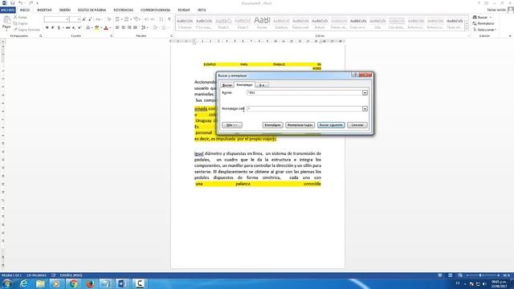Click numbered list icon
This screenshot has height=289, width=514.
(x=127, y=19)
